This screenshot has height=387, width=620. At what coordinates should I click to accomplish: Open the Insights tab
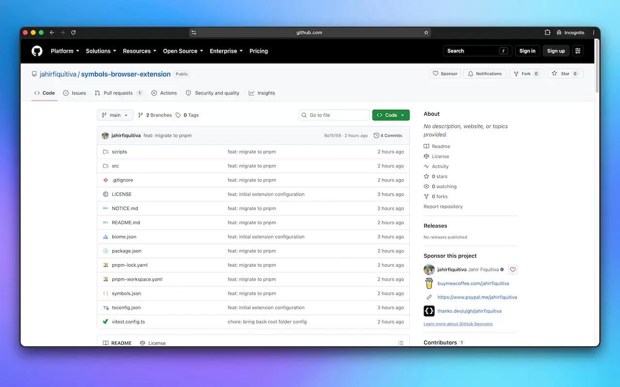(x=262, y=93)
